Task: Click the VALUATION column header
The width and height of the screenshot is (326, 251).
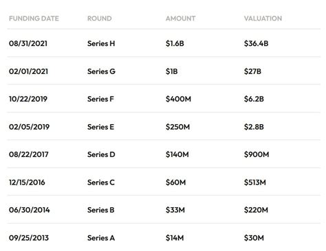Action: coord(263,19)
